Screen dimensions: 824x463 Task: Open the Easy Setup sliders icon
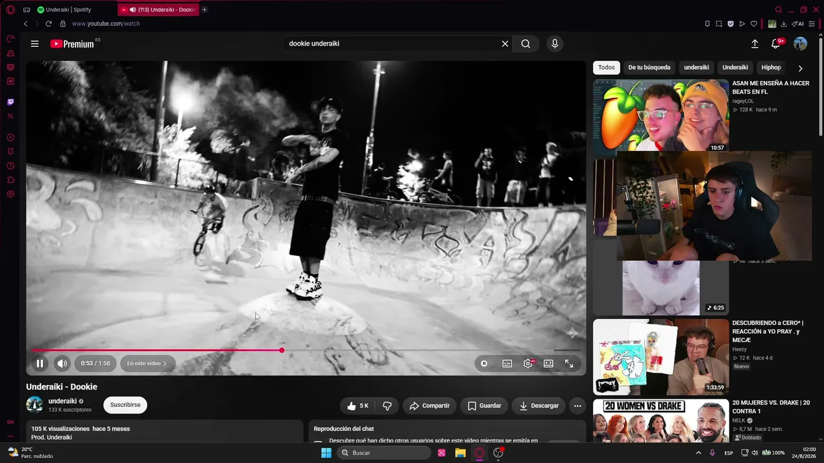[812, 24]
